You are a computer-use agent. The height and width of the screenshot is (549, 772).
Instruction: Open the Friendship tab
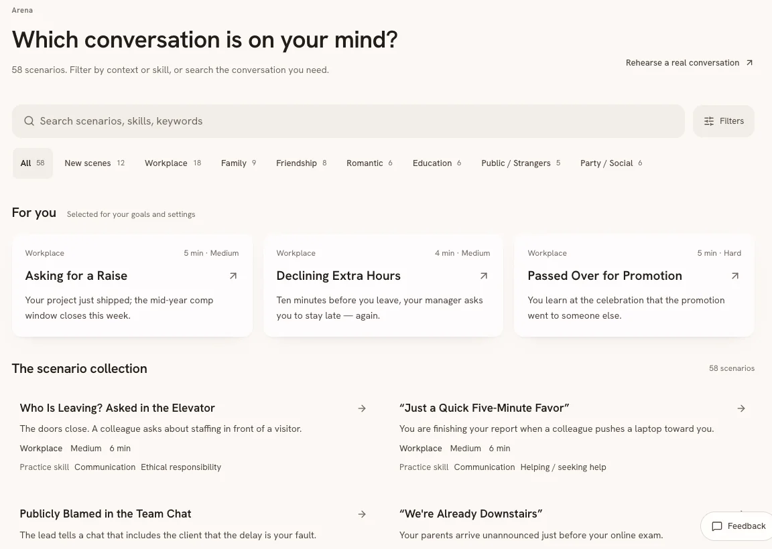302,163
